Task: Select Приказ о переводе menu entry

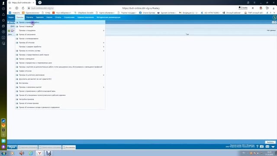Action: click(x=60, y=26)
